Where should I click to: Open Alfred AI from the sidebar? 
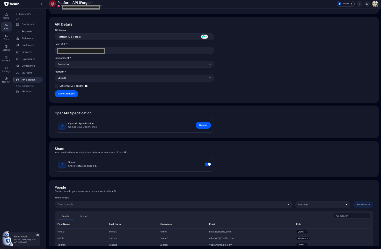[x=6, y=59]
